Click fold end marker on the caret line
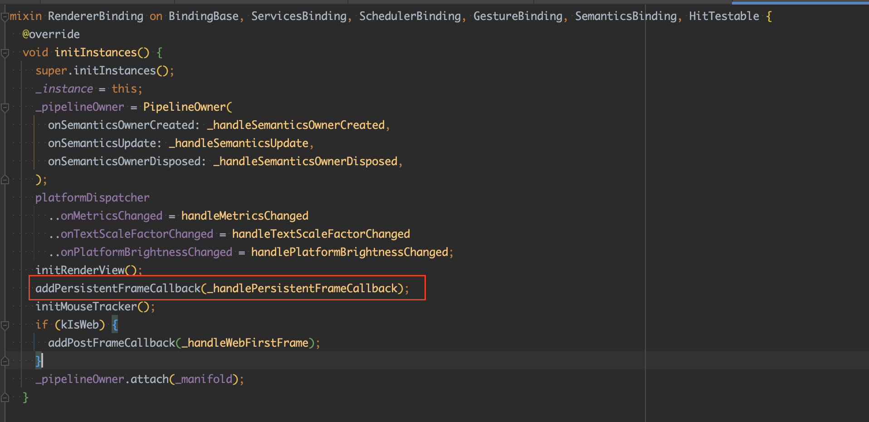This screenshot has width=869, height=422. point(5,361)
